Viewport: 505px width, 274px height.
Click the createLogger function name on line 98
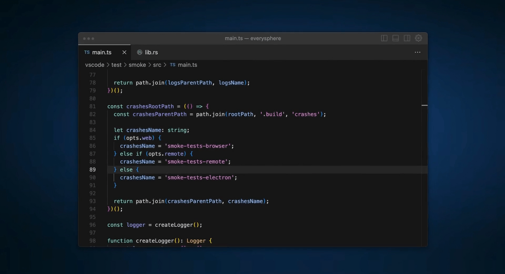pyautogui.click(x=155, y=241)
